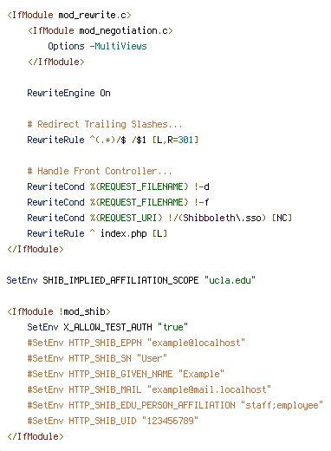Click the opening IfModule mod_rewrite.c tag
331x451 pixels.
(69, 15)
